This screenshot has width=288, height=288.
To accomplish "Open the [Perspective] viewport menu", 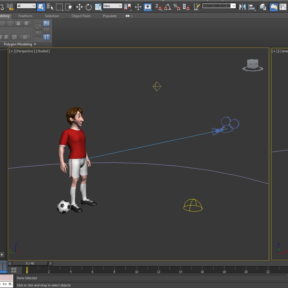I will click(x=25, y=51).
